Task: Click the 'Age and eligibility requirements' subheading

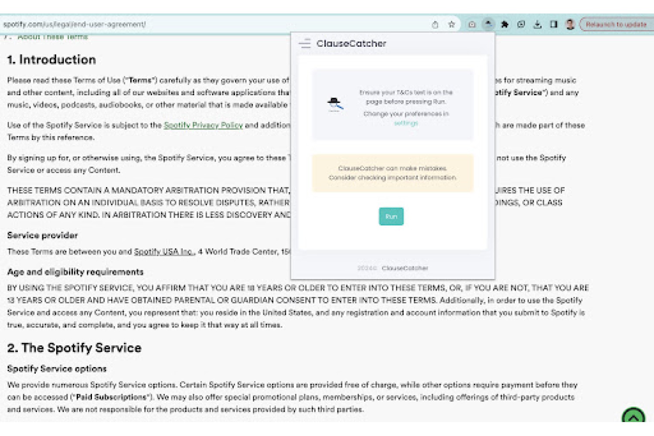Action: point(75,272)
